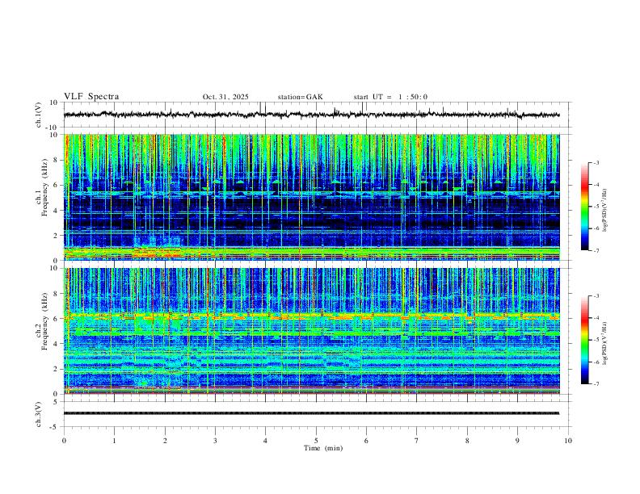Click the 'VLF Spectra' title text

tap(91, 97)
